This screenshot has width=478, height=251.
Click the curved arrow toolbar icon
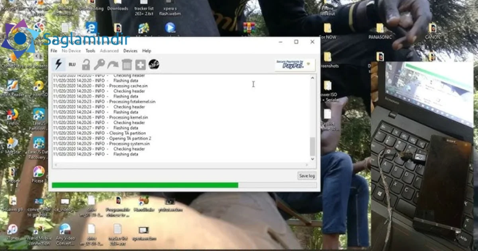[x=113, y=65]
